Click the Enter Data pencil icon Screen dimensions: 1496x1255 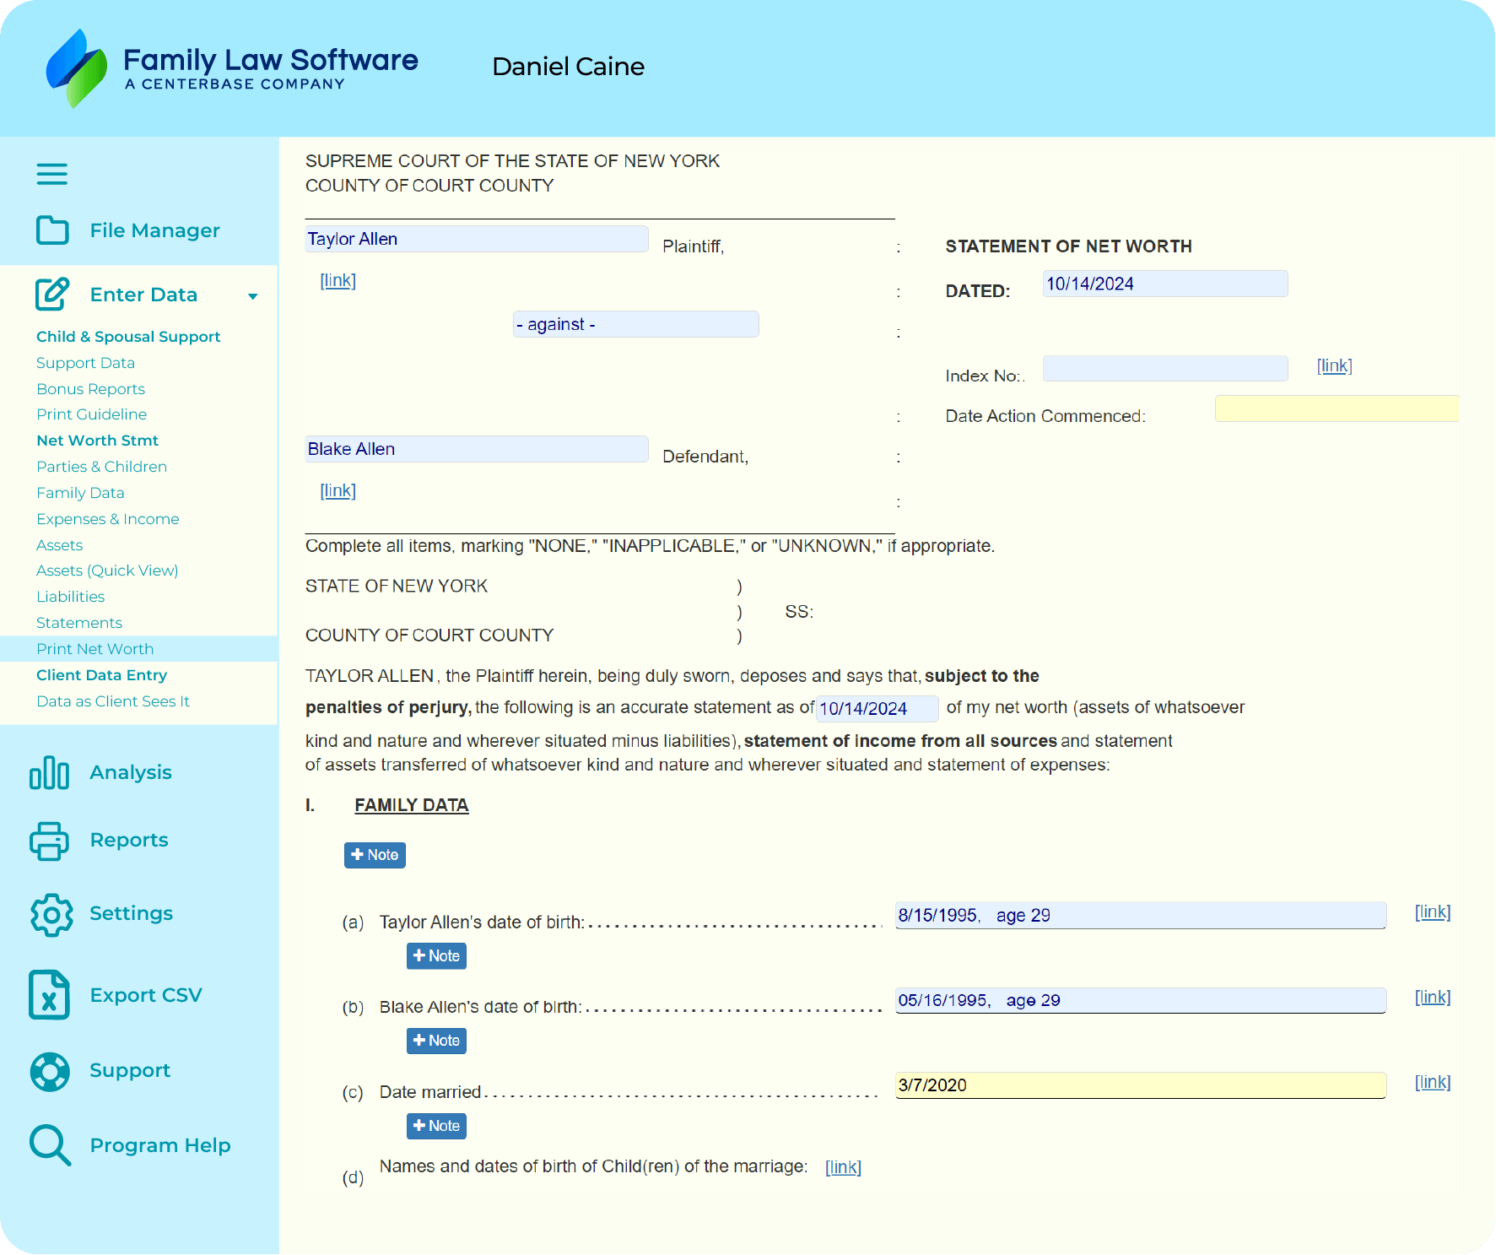[x=52, y=295]
